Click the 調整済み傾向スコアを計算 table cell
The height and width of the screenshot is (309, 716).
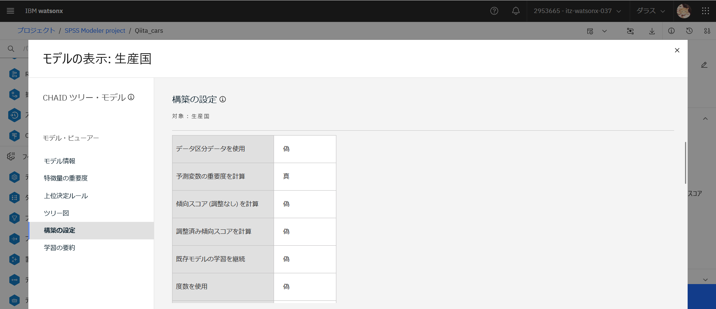click(x=223, y=232)
